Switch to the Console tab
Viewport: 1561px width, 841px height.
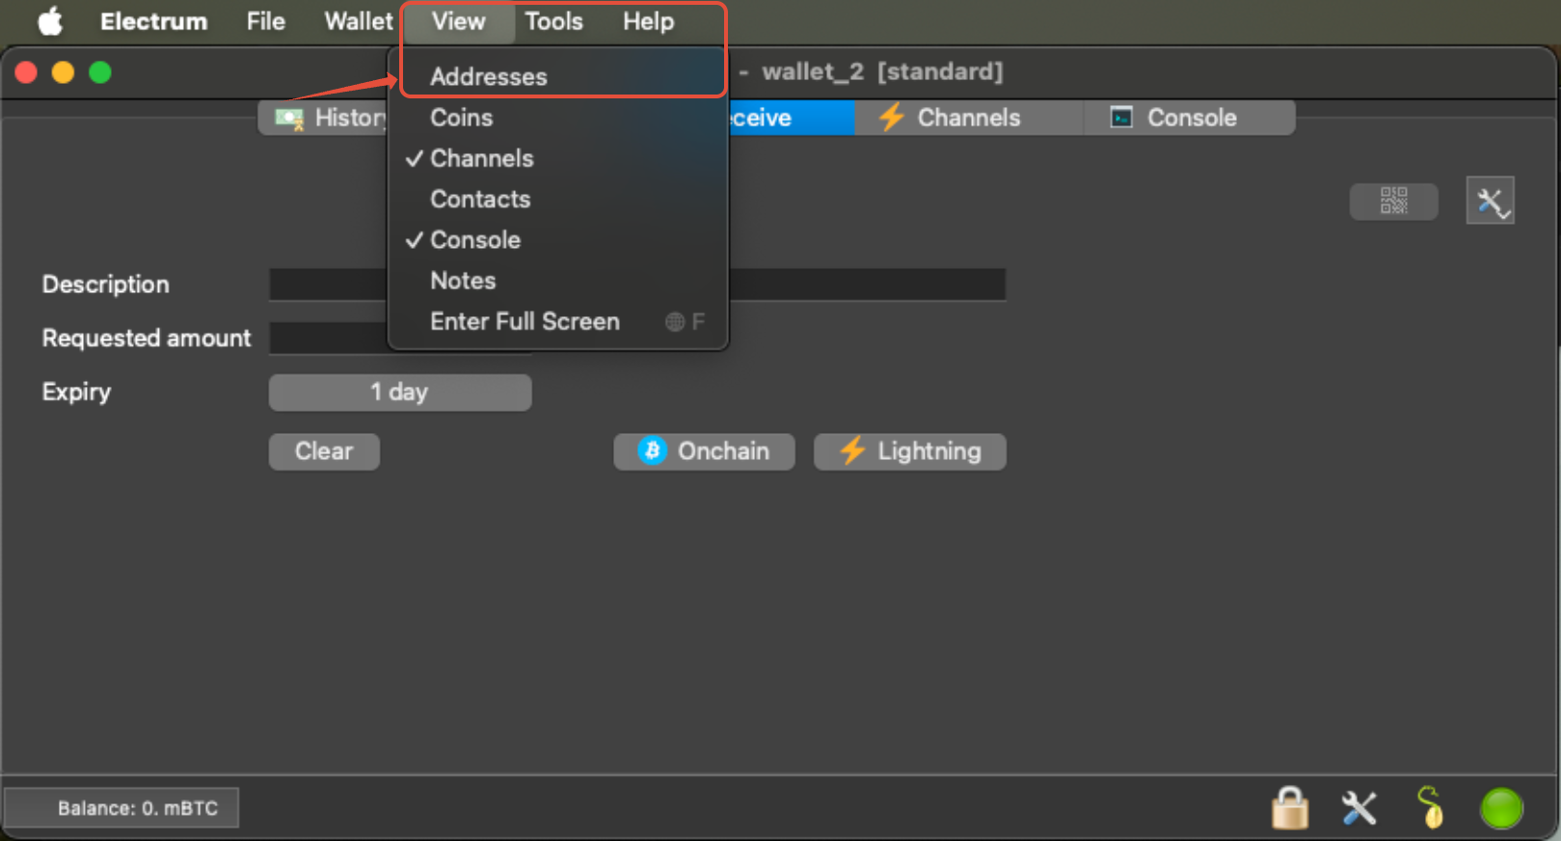click(x=1190, y=118)
